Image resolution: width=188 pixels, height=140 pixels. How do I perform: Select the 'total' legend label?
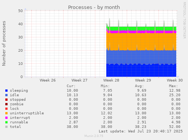pos(16,127)
